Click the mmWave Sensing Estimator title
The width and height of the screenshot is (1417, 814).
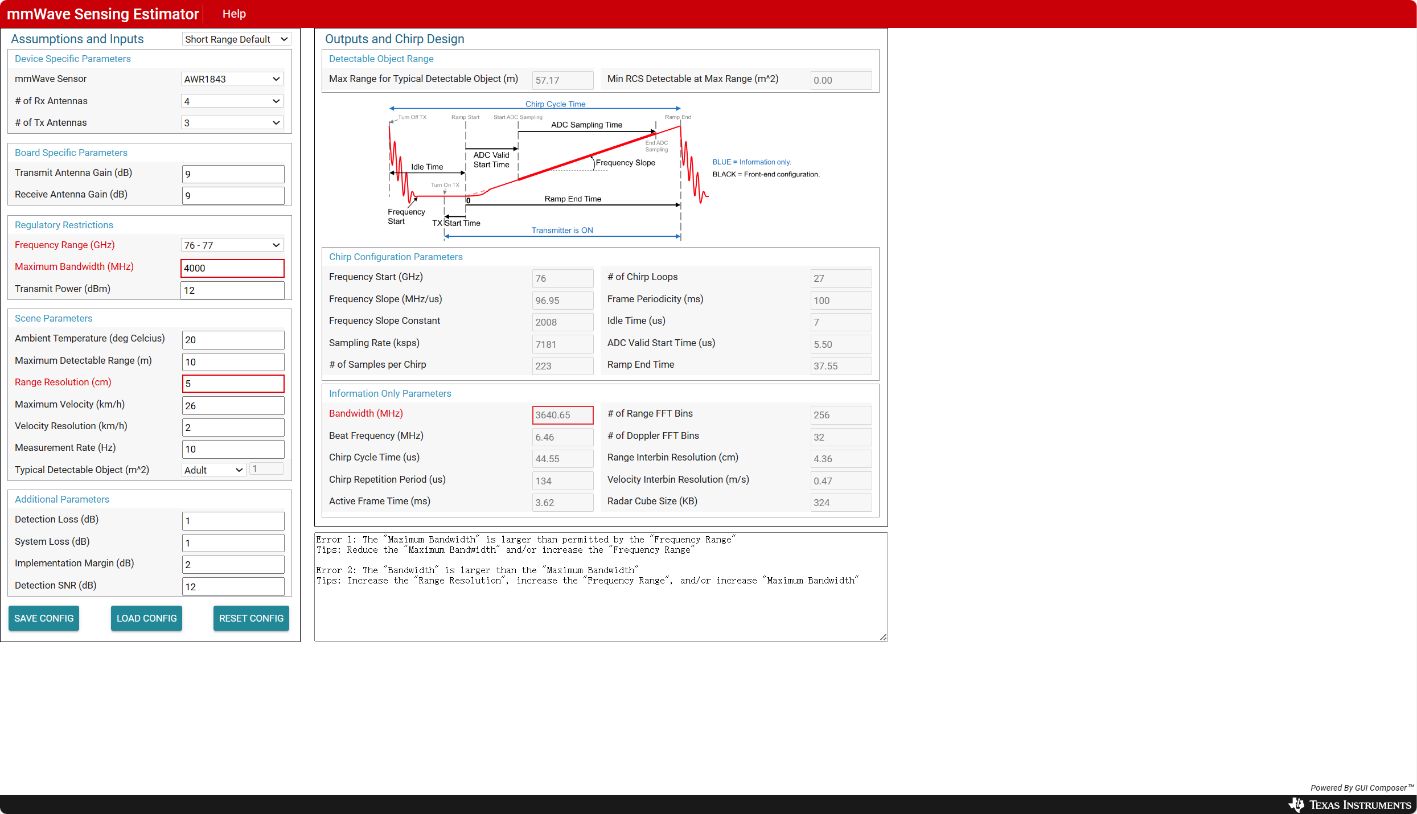pyautogui.click(x=103, y=14)
